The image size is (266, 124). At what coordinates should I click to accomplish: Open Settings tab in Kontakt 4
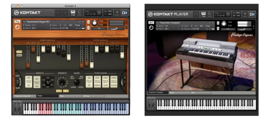pos(93,96)
